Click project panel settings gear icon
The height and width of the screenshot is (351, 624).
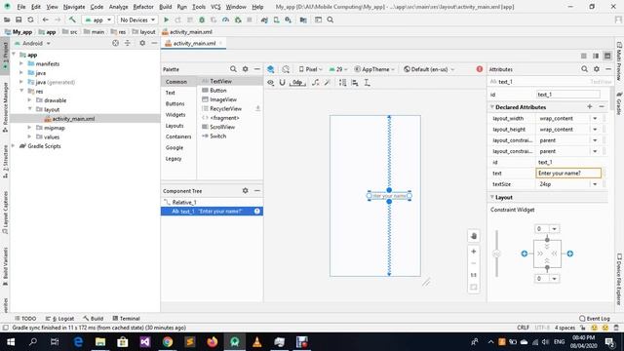pos(142,43)
